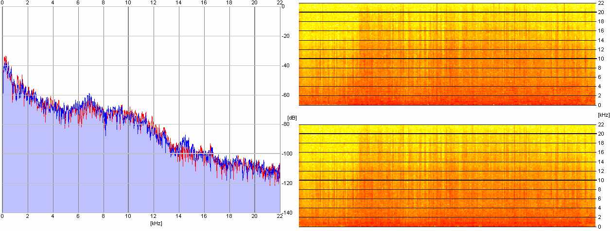Click the "22" label of the lower spectrogram scale

[x=601, y=125]
